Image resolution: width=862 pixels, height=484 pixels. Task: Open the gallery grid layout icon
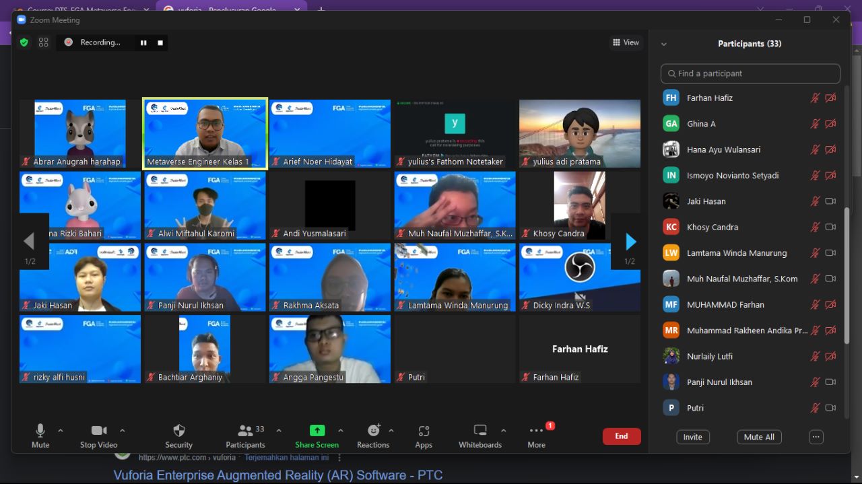coord(44,42)
